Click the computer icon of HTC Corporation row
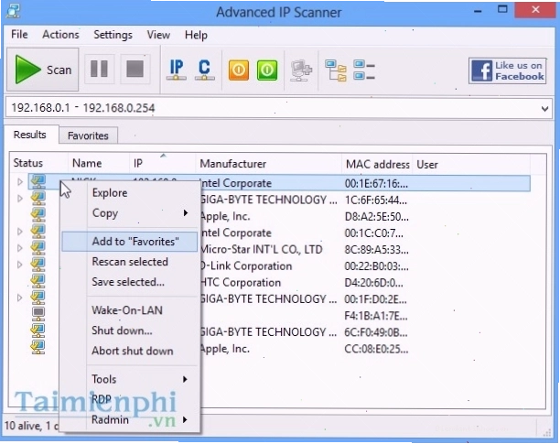This screenshot has height=444, width=560. click(x=38, y=281)
